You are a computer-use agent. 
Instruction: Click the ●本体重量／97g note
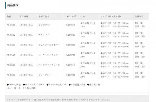click(77, 85)
